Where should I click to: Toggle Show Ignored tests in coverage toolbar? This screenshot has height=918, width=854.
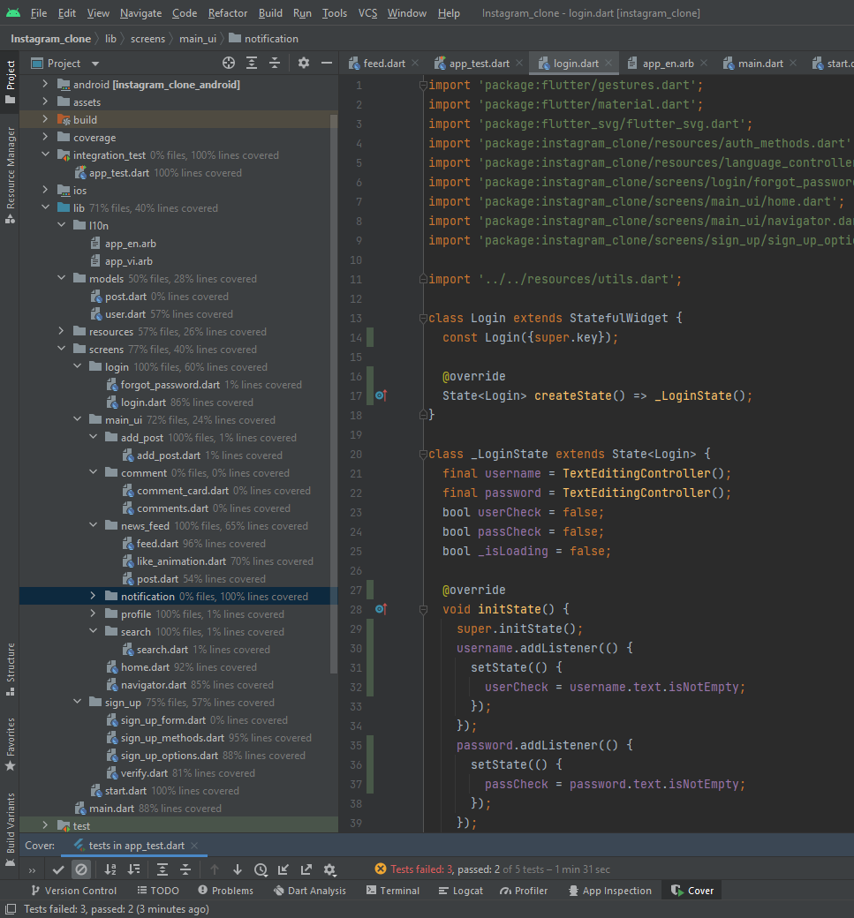click(81, 869)
